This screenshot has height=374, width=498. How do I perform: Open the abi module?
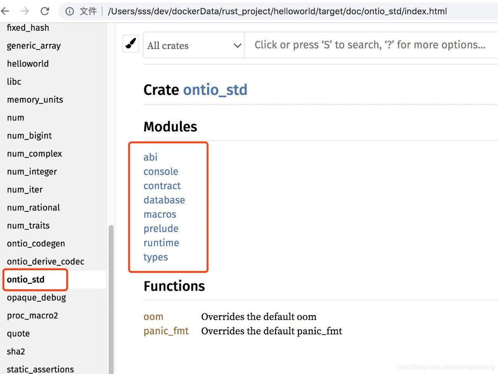151,157
